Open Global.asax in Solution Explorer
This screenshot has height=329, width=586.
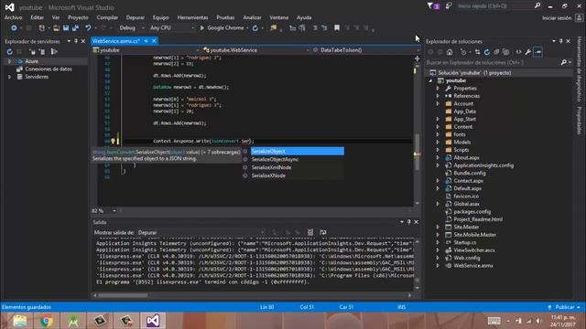coord(466,204)
